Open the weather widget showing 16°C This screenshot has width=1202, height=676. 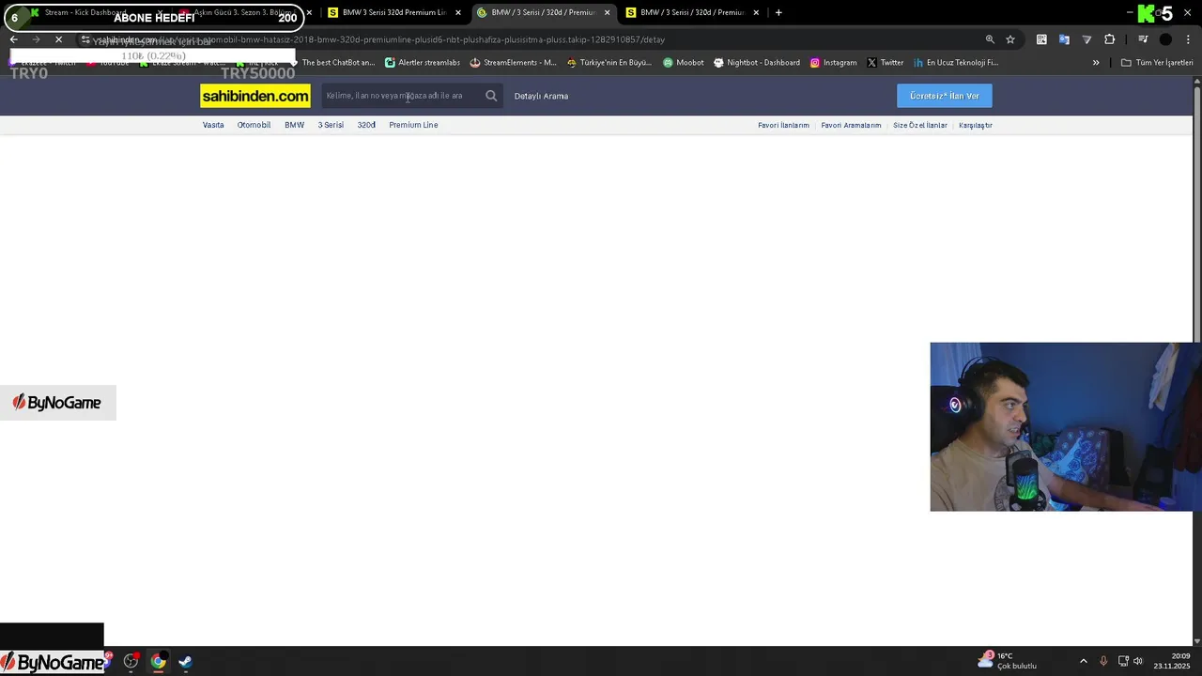point(1008,661)
